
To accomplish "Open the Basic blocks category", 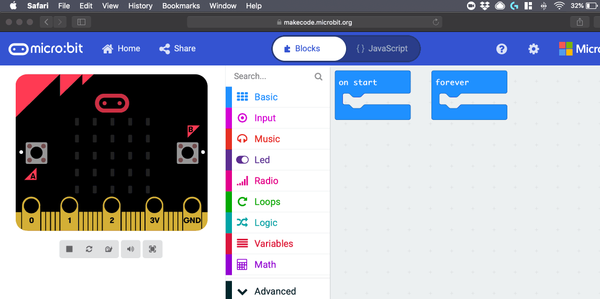I will click(278, 97).
